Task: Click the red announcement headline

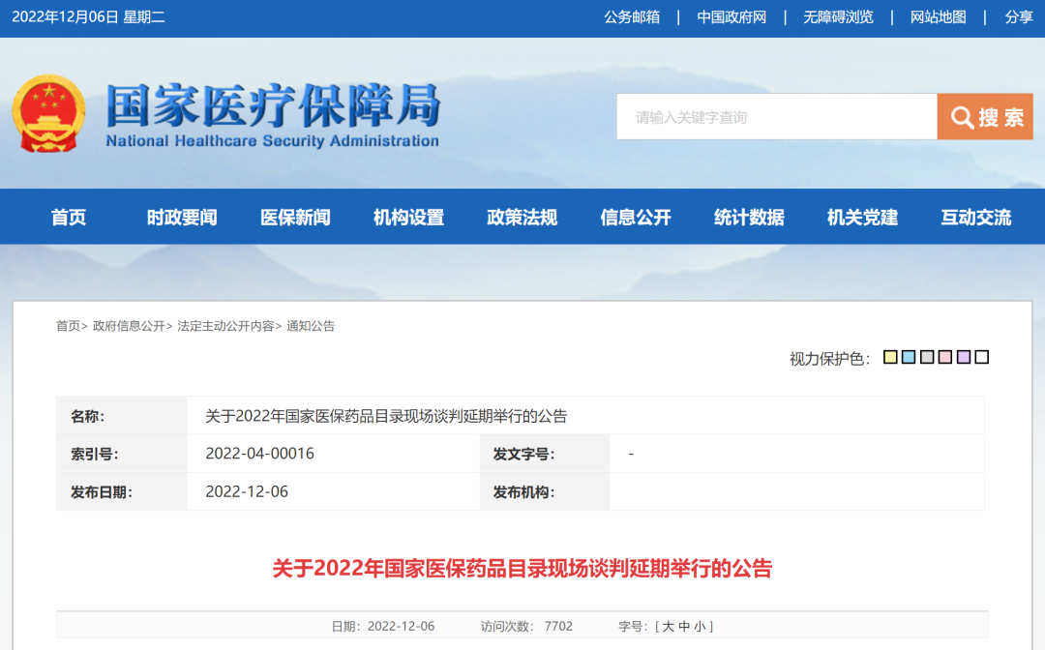Action: (522, 568)
